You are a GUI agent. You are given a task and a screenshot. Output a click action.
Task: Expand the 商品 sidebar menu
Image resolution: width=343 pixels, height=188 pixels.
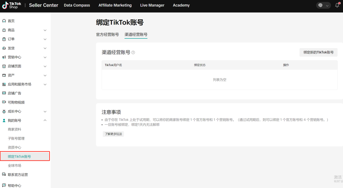point(45,30)
